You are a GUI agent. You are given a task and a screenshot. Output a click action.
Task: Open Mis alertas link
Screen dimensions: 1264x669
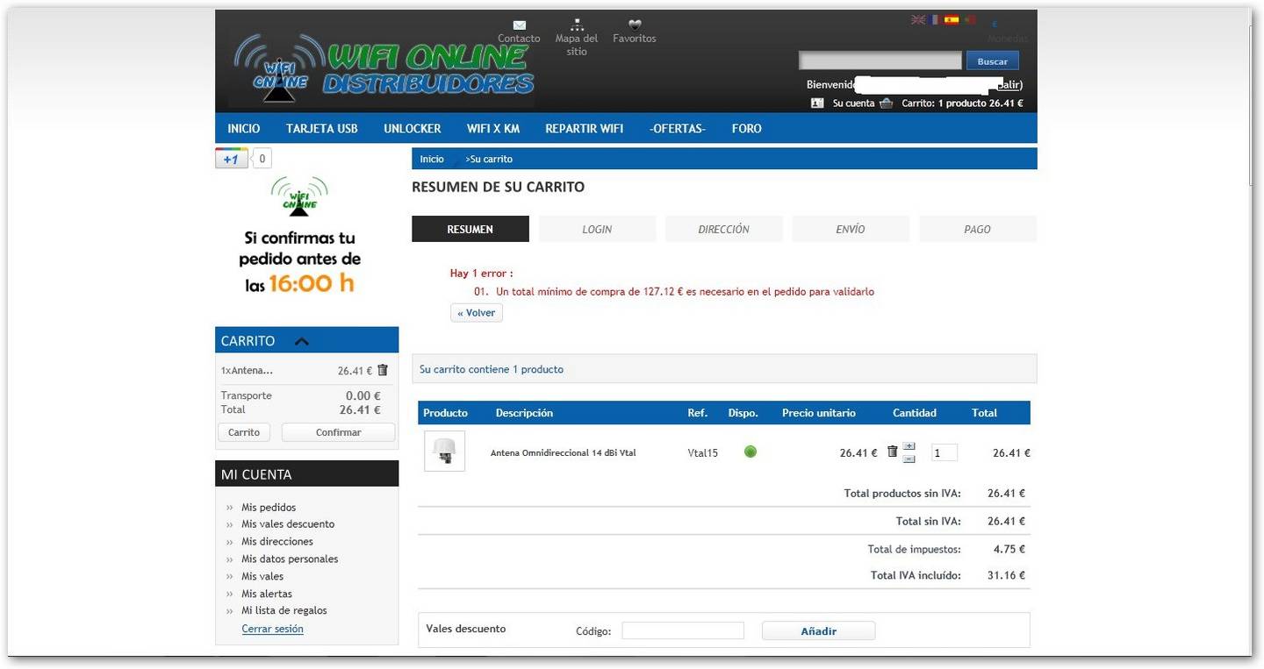coord(267,594)
